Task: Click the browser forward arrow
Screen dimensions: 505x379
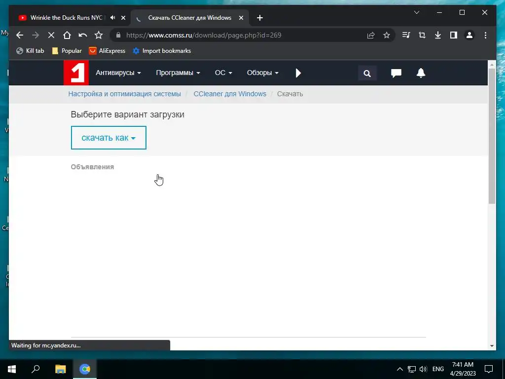Action: tap(36, 35)
